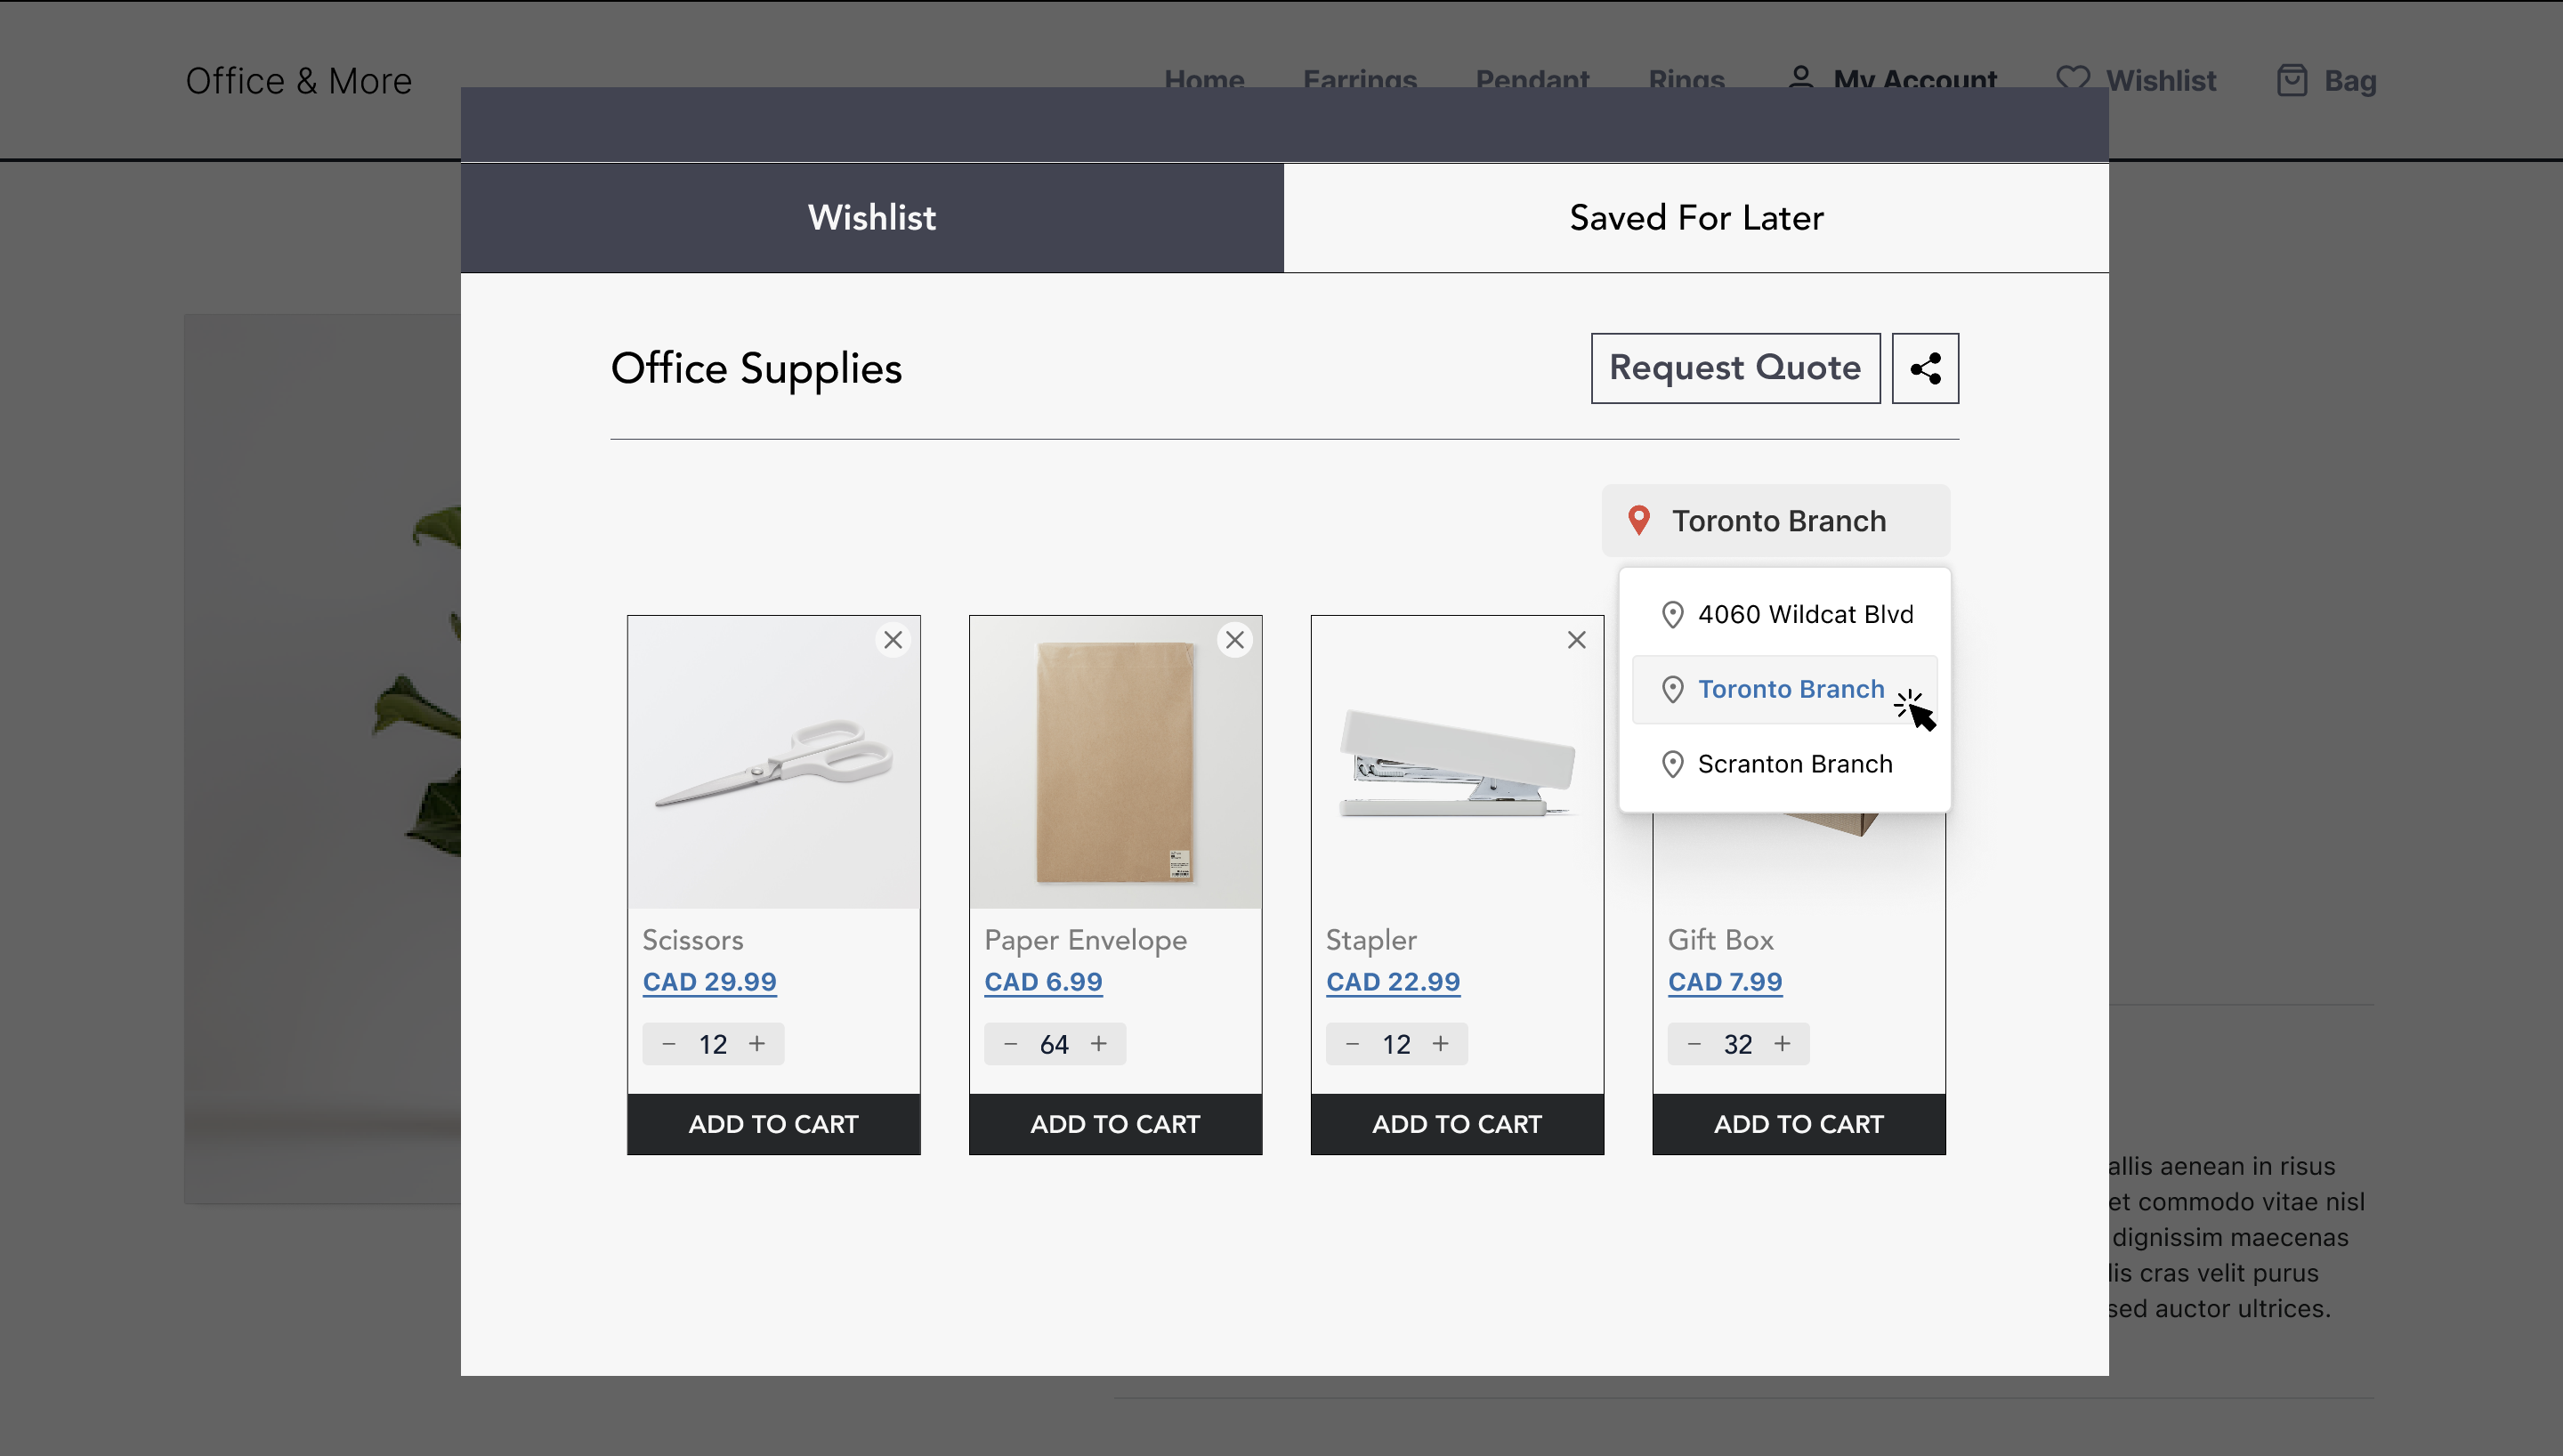This screenshot has width=2563, height=1456.
Task: Click the Request Quote button
Action: [x=1734, y=368]
